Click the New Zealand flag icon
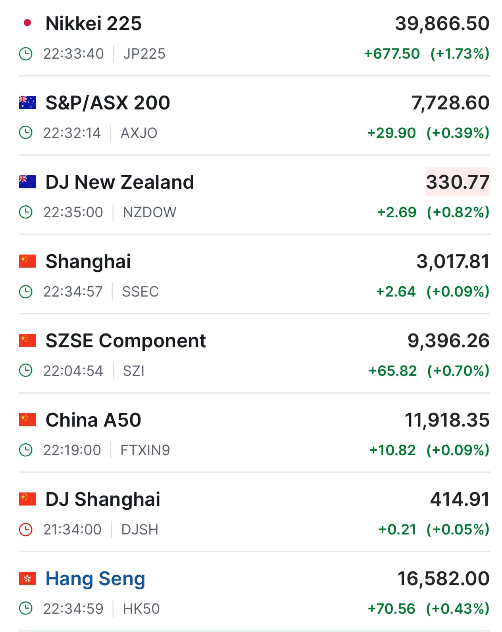Screen dimensions: 502x632 point(27,182)
